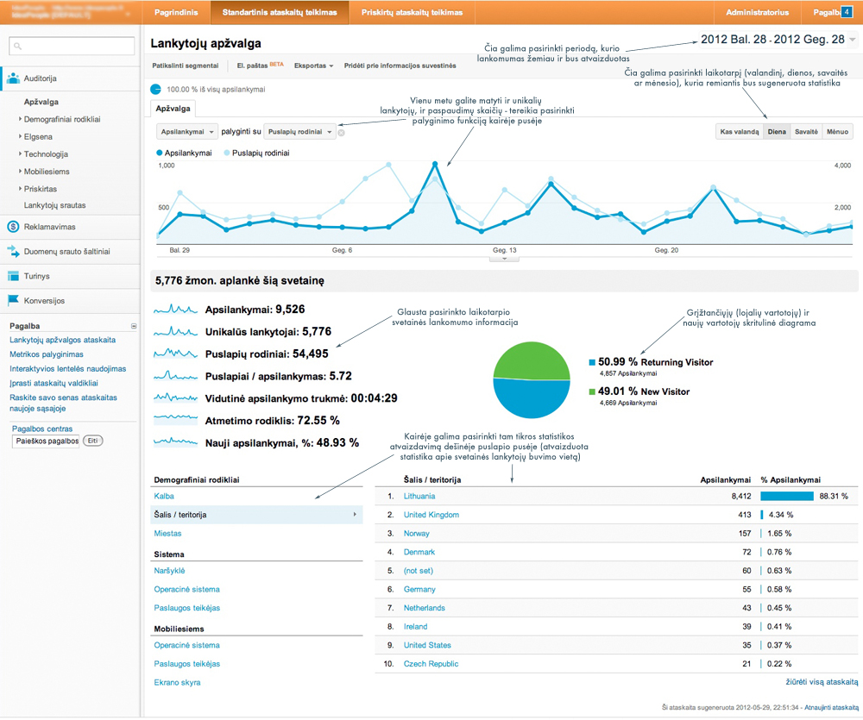Open Metrikos palyginimas help link
Image resolution: width=863 pixels, height=720 pixels.
click(47, 354)
